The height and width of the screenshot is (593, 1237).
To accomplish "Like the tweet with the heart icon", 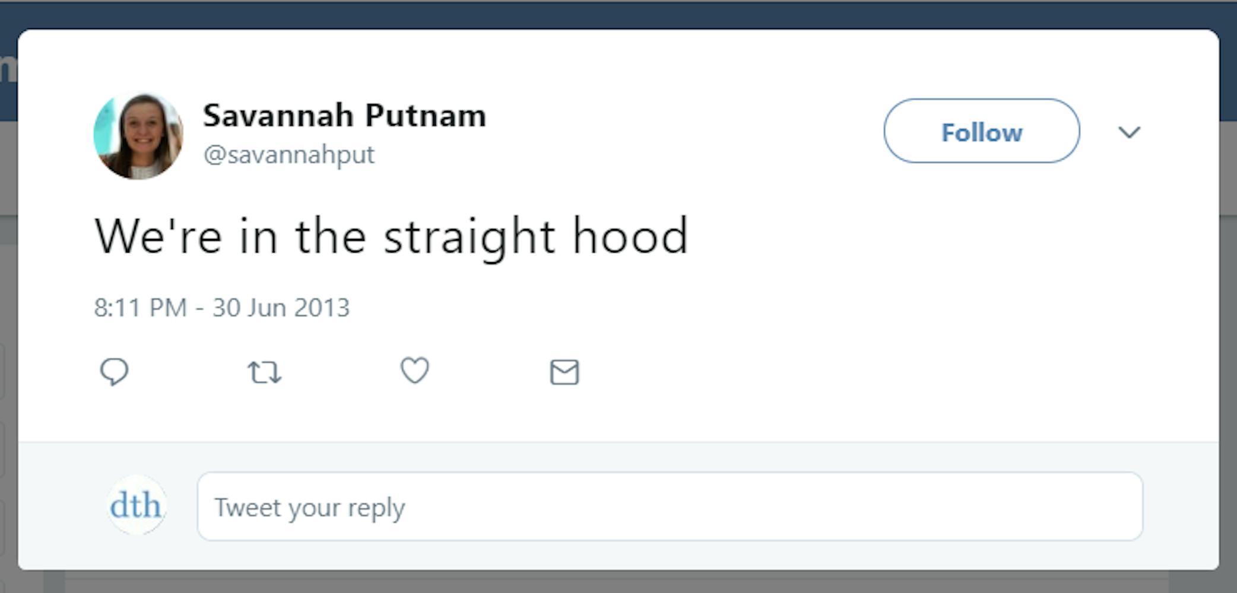I will pos(414,371).
